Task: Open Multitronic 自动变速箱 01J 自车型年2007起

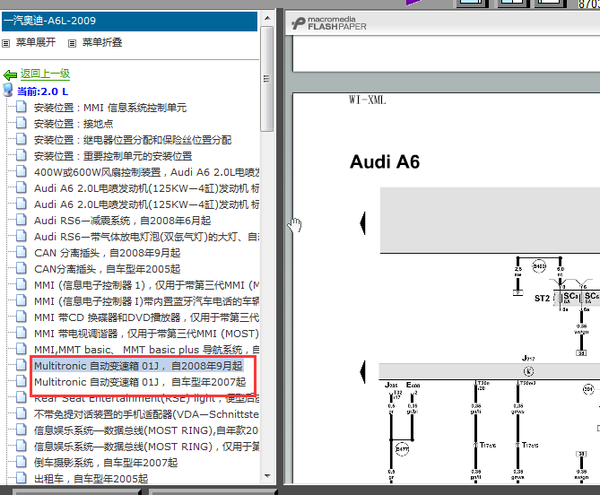Action: pyautogui.click(x=139, y=382)
